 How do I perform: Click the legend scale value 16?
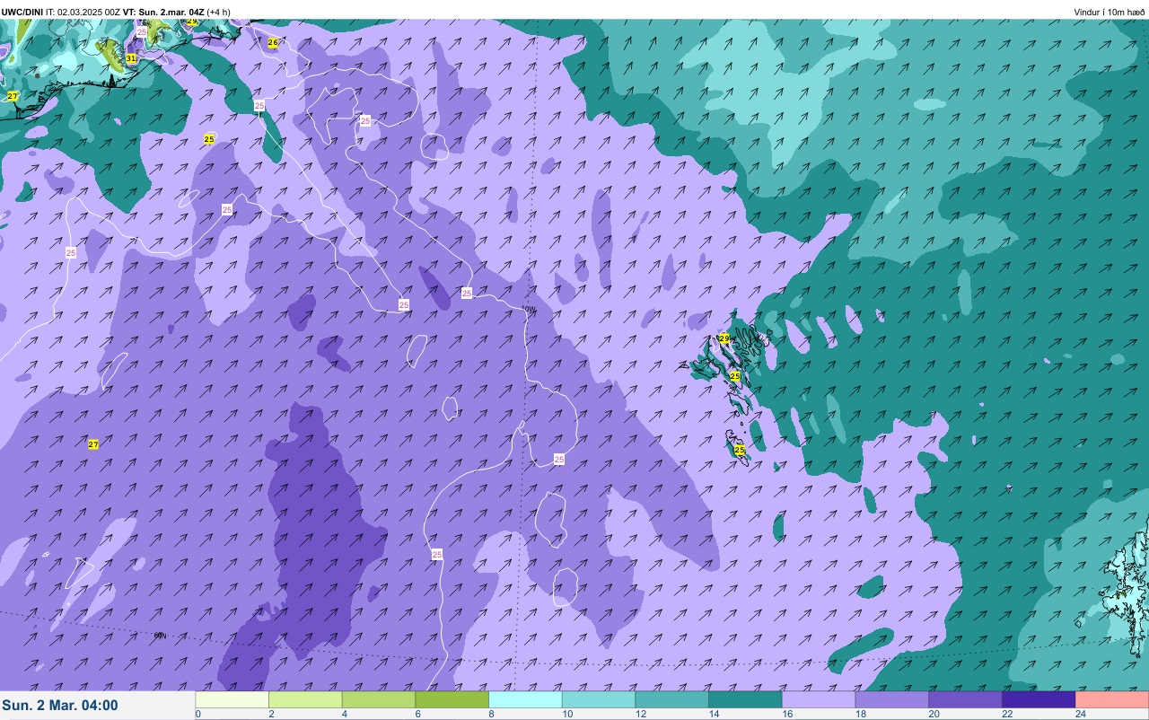787,715
